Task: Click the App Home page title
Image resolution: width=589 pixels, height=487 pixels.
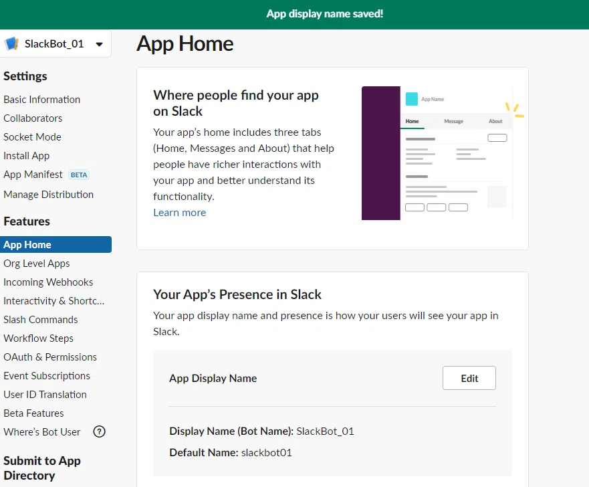Action: 185,44
